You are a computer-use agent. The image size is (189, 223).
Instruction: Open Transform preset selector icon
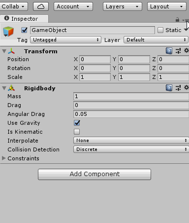(178, 51)
